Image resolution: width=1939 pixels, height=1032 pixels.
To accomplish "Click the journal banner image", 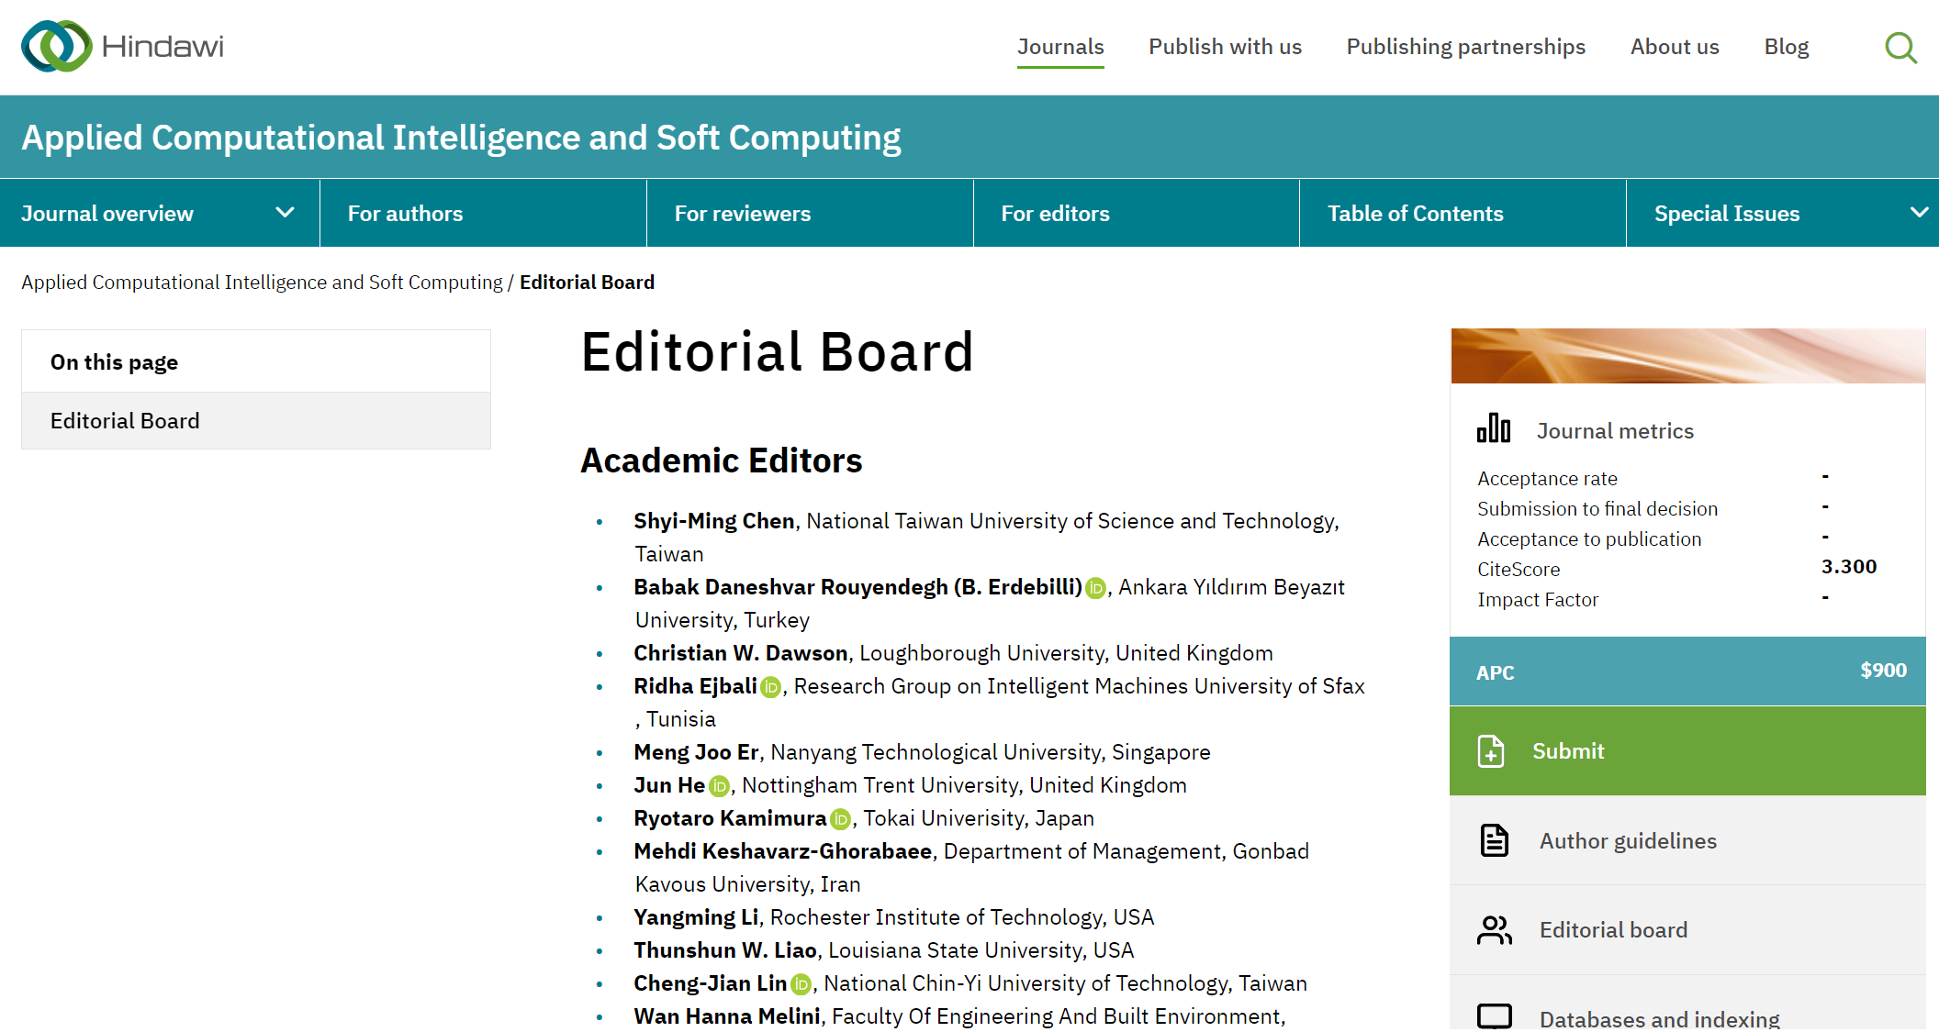I will point(1687,357).
